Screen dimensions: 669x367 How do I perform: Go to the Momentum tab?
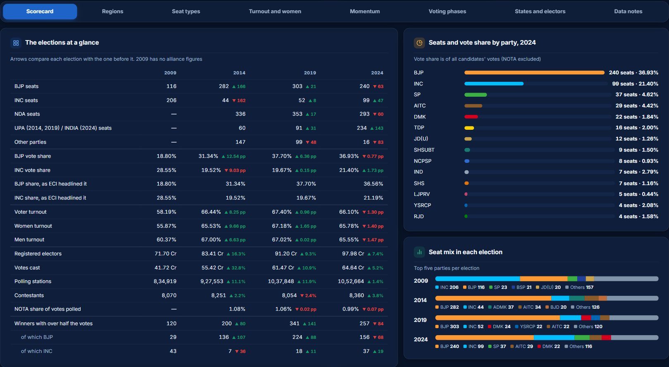[365, 12]
